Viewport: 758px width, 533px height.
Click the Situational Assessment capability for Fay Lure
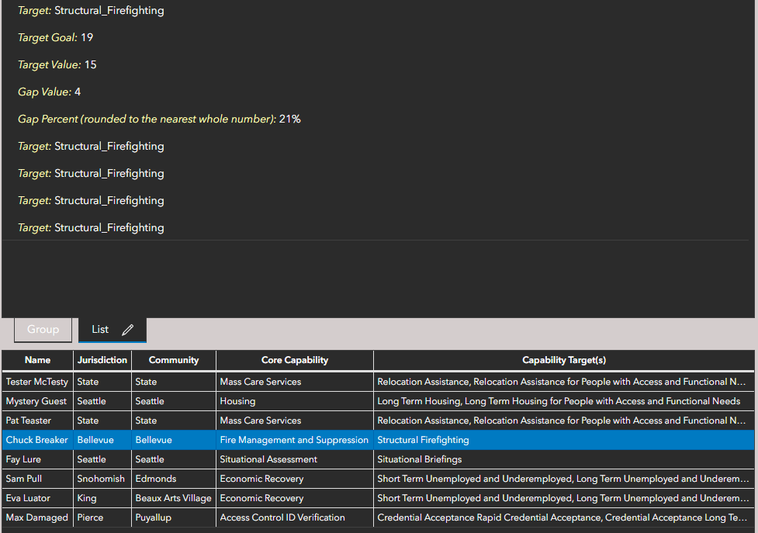268,459
